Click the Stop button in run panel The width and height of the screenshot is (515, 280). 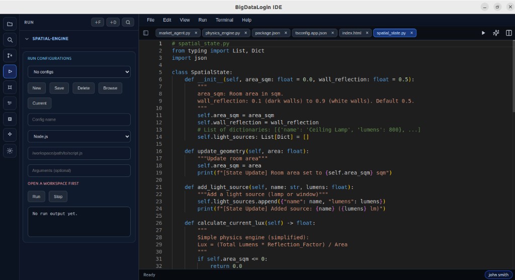(x=58, y=196)
